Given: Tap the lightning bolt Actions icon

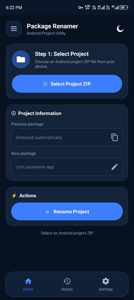Looking at the screenshot, I should [x=14, y=196].
